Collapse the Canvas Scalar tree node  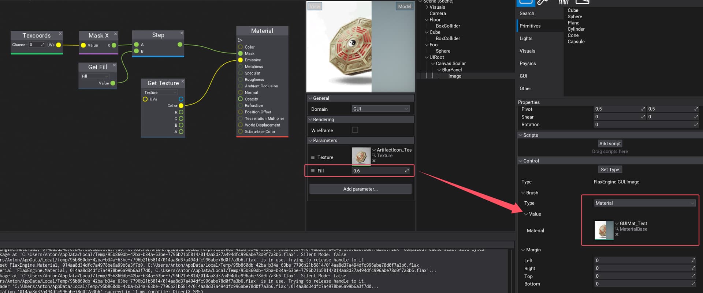pyautogui.click(x=433, y=64)
